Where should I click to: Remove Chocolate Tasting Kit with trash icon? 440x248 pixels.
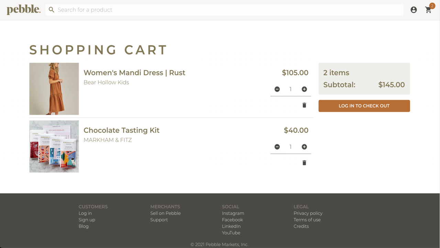pos(304,163)
